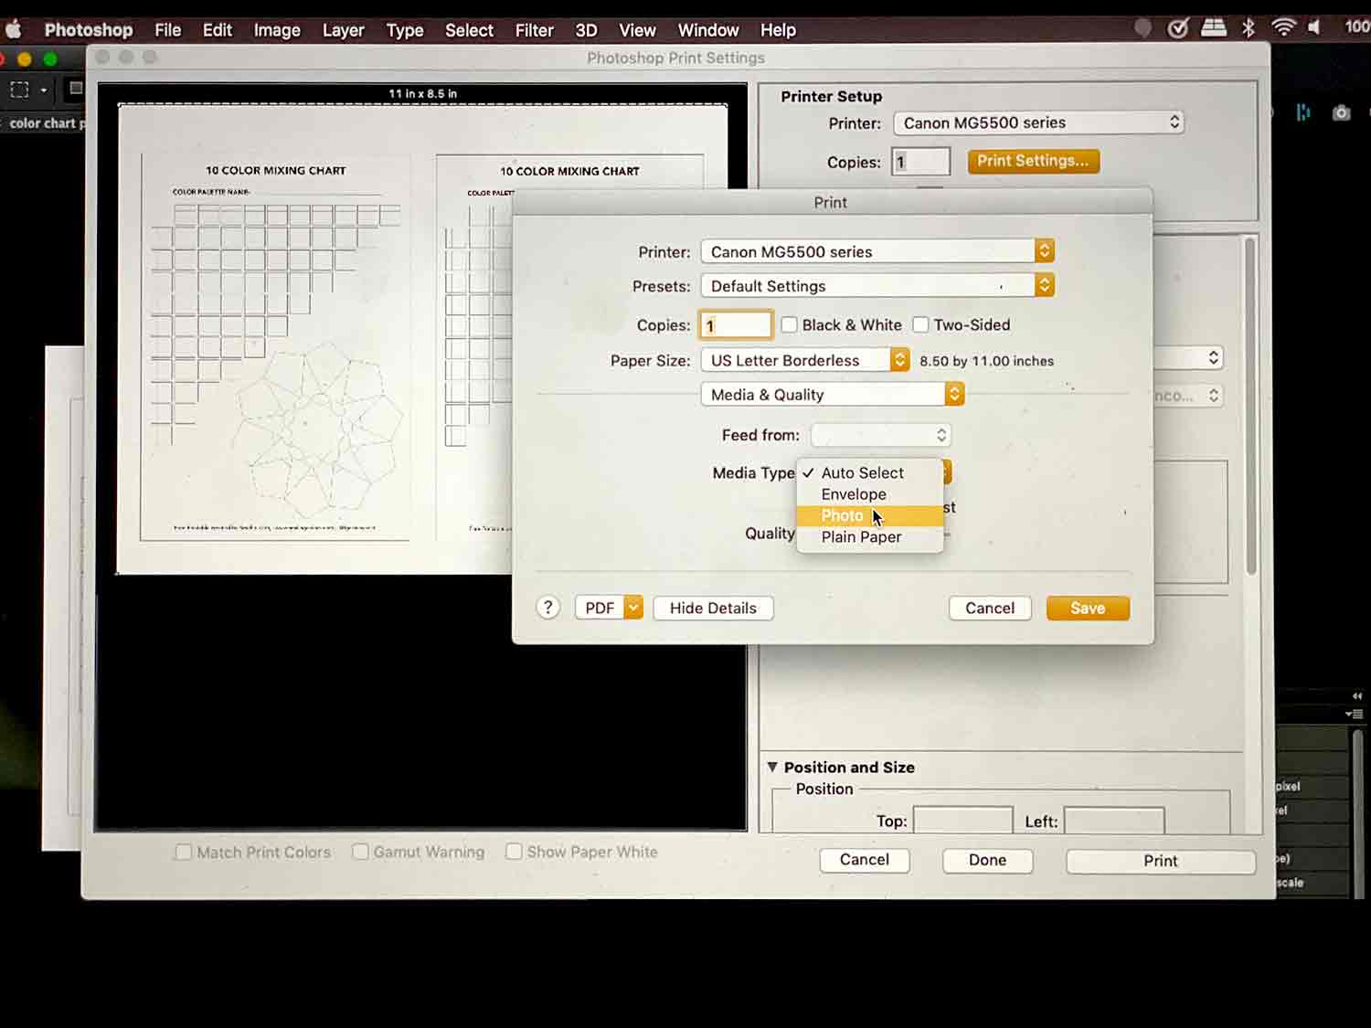This screenshot has width=1371, height=1028.
Task: Click the volume speaker icon
Action: coord(1314,28)
